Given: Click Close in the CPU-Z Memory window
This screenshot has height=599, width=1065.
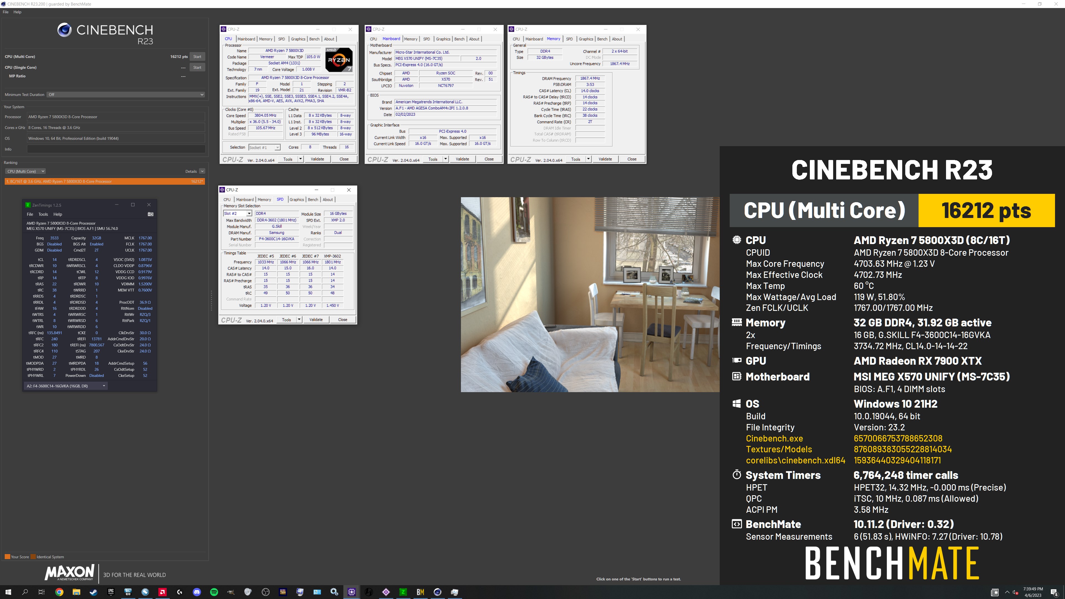Looking at the screenshot, I should 632,159.
